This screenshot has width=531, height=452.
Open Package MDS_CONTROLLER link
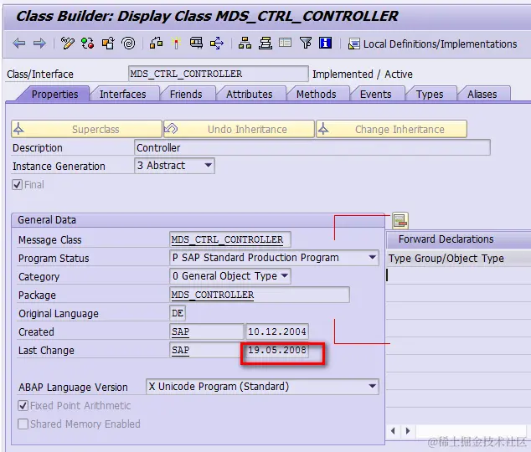pos(213,295)
